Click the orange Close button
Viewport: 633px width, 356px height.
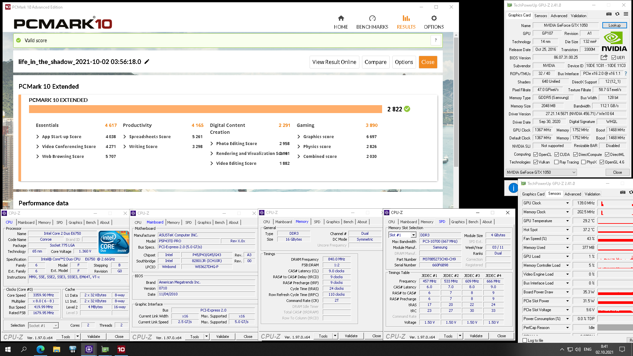pyautogui.click(x=428, y=62)
